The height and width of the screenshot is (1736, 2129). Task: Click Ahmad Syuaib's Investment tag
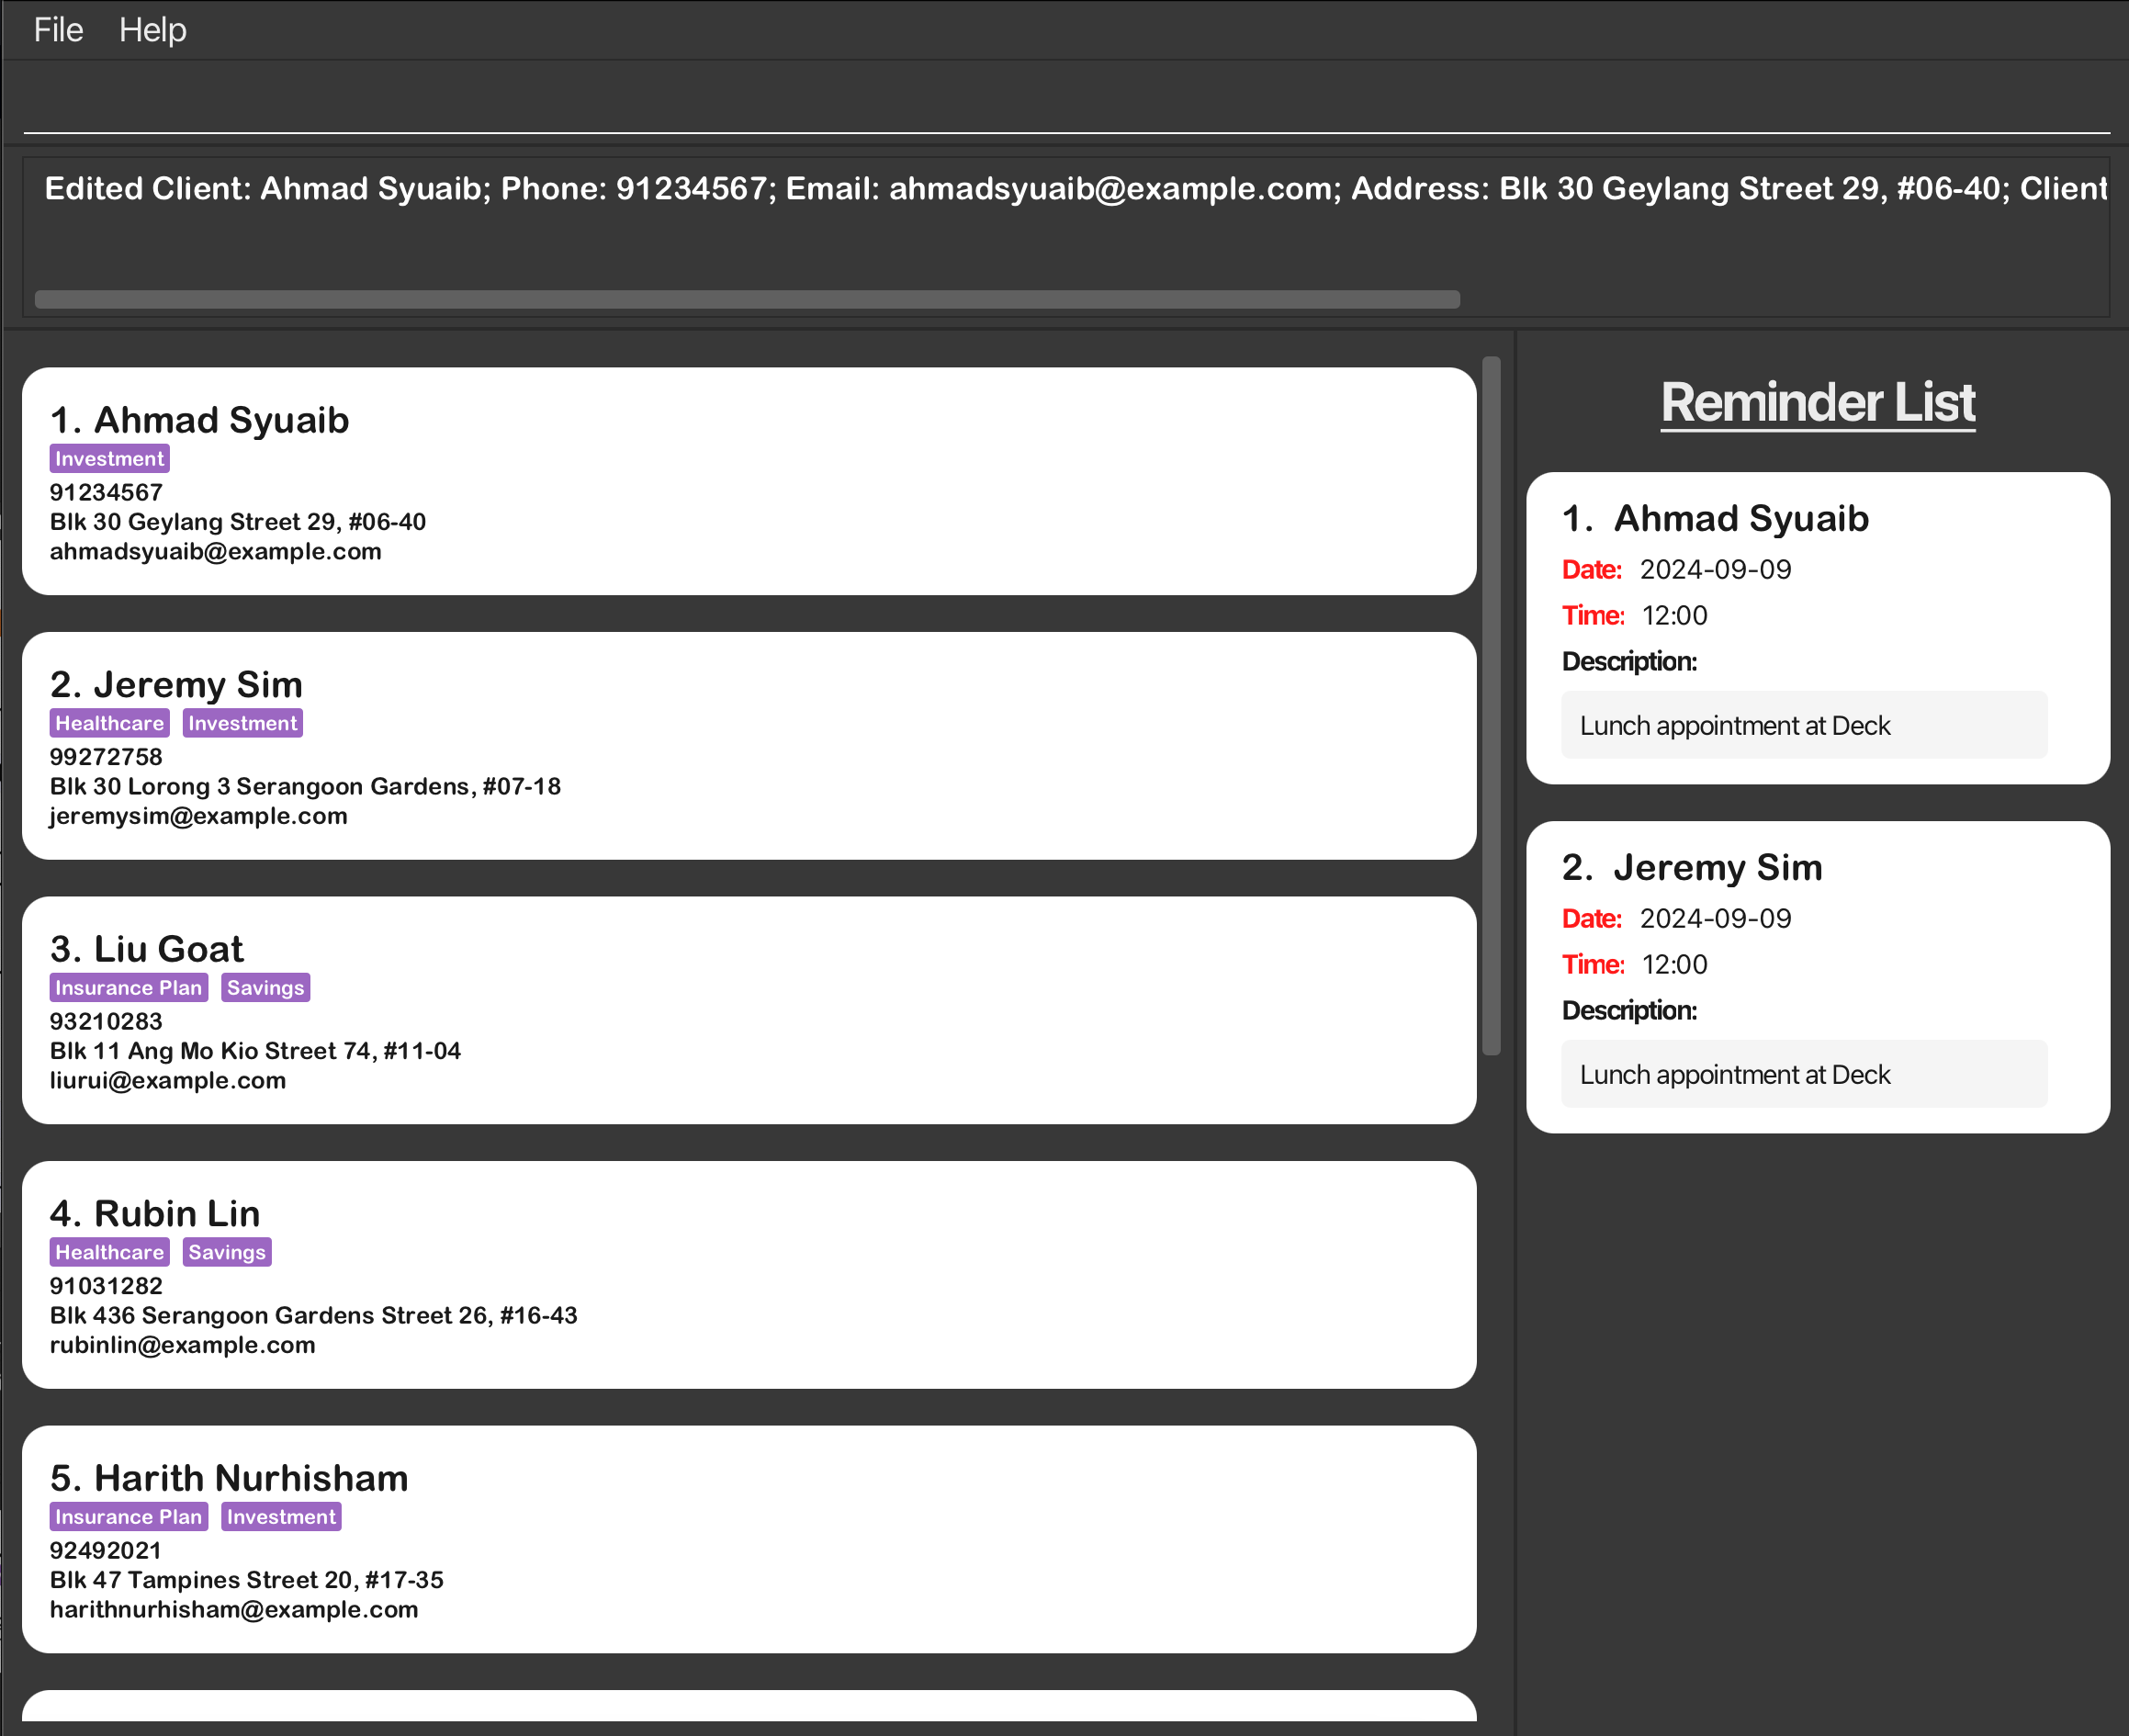(109, 458)
